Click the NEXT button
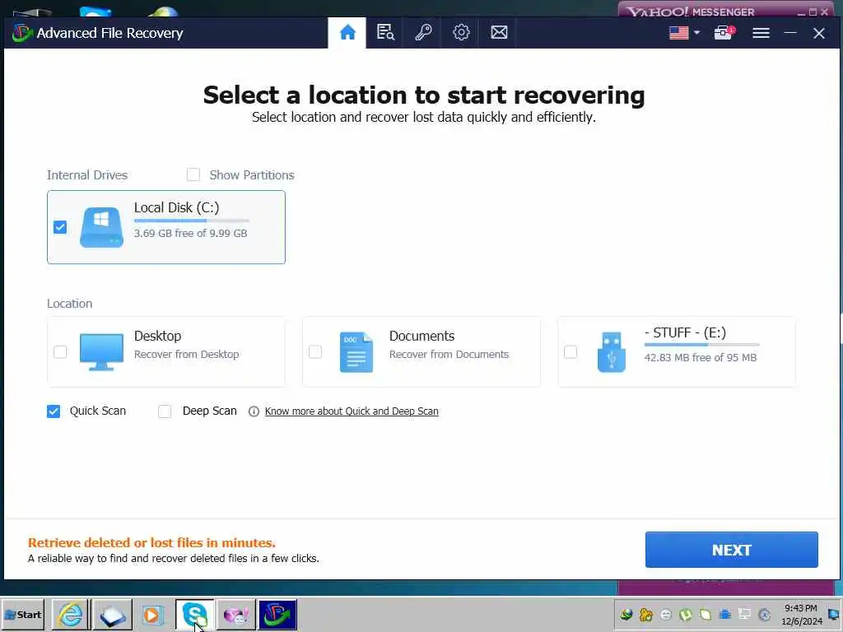This screenshot has height=632, width=843. (x=731, y=550)
